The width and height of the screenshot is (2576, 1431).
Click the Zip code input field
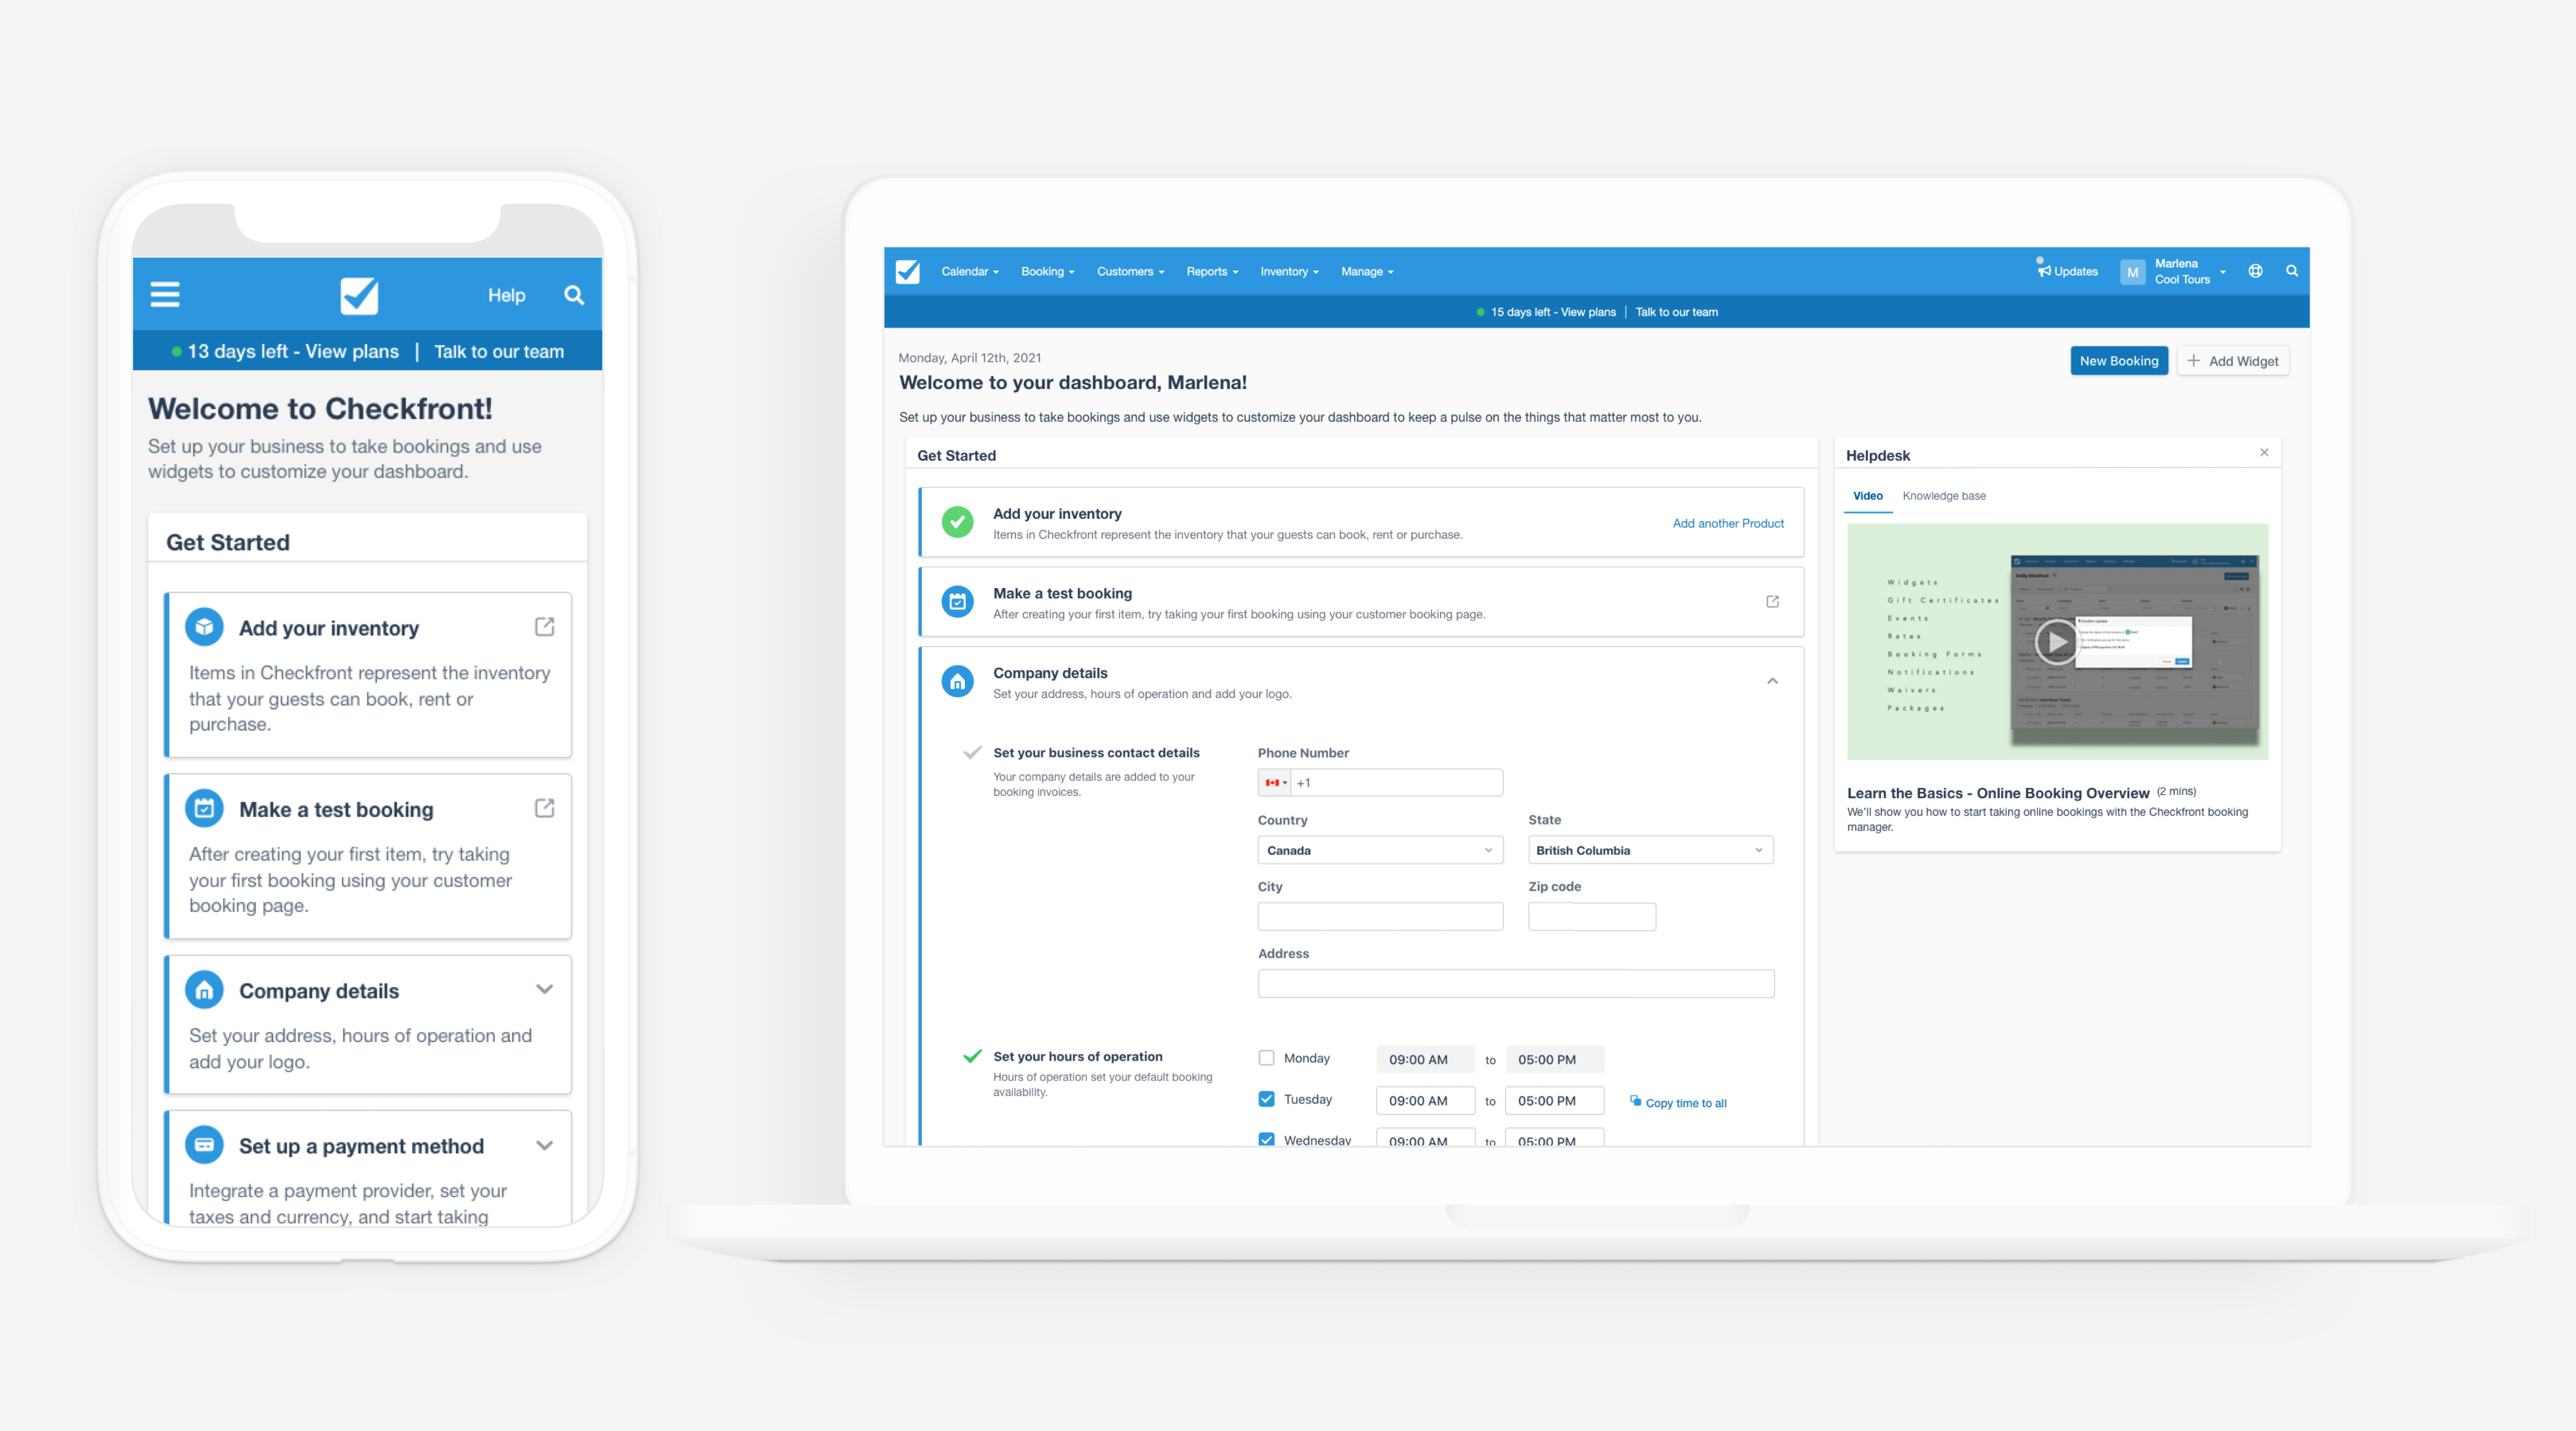[1591, 916]
